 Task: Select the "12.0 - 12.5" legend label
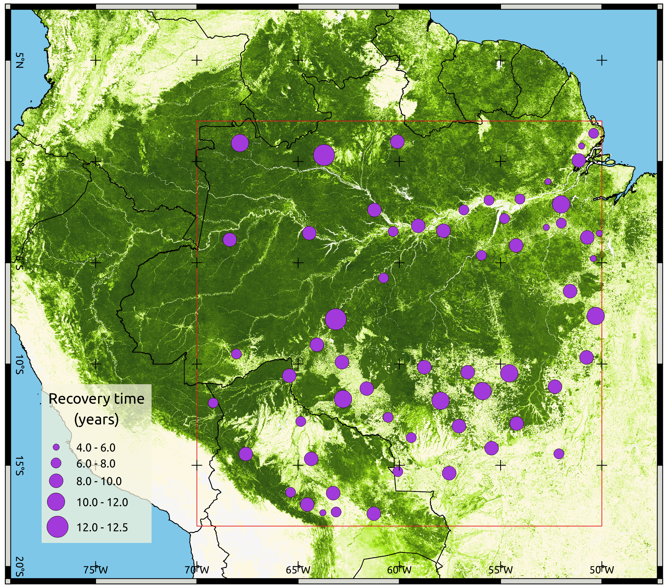102,527
